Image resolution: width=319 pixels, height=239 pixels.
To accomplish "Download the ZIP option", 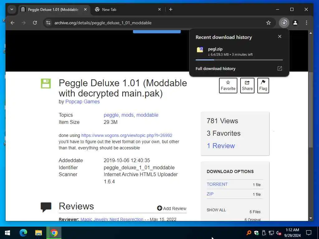I will click(210, 194).
